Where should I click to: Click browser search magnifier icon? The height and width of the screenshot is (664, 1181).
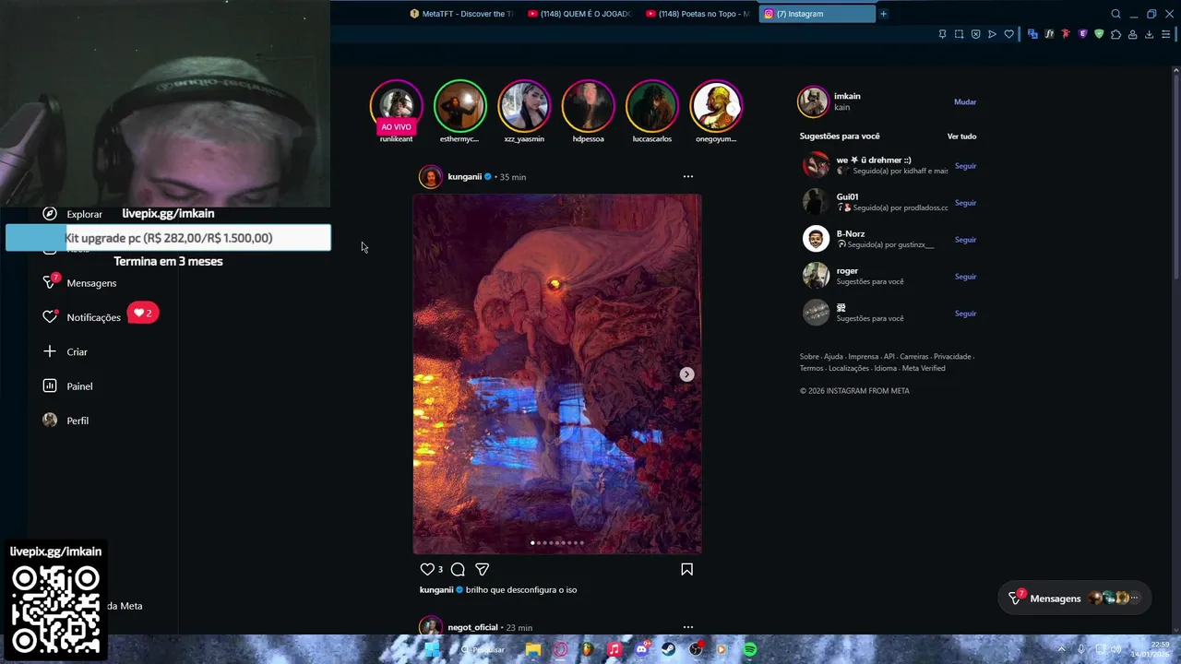(1115, 14)
